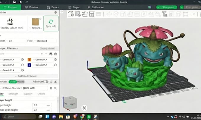Click the zoom-to-fit view icon in viewport
Viewport: 201px width, 120px height.
[84, 108]
